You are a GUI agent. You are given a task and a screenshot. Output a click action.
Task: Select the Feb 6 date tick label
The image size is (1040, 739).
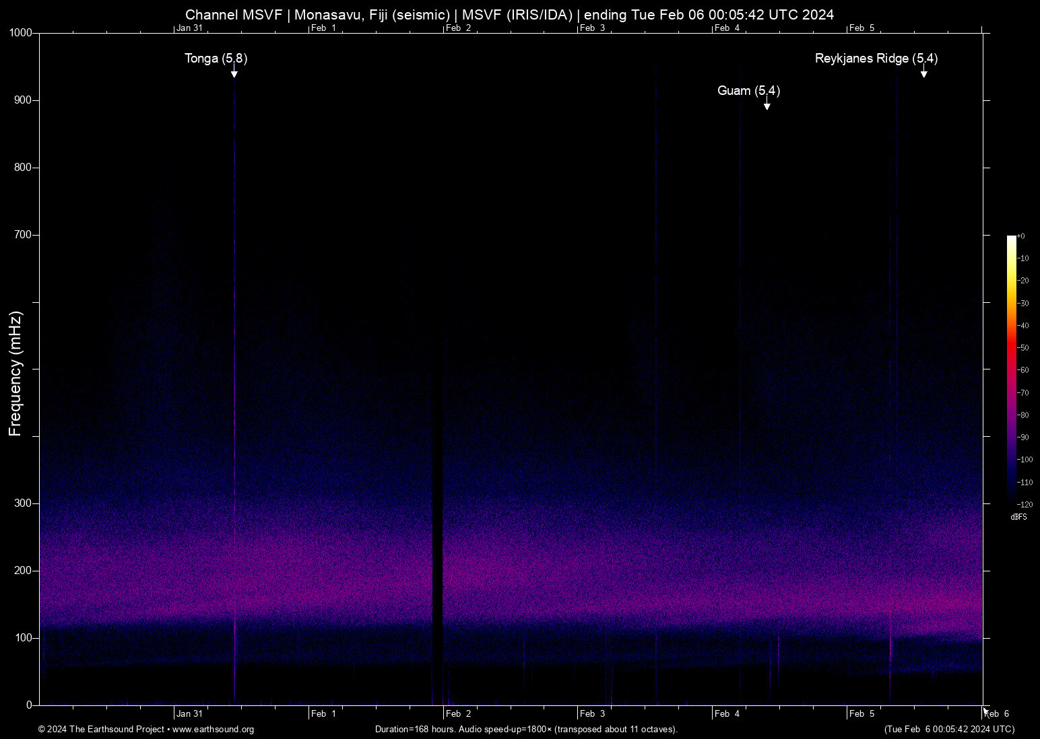[997, 713]
